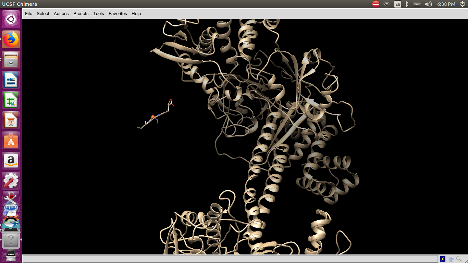Expand the Tools menu
468x263 pixels.
tap(98, 14)
